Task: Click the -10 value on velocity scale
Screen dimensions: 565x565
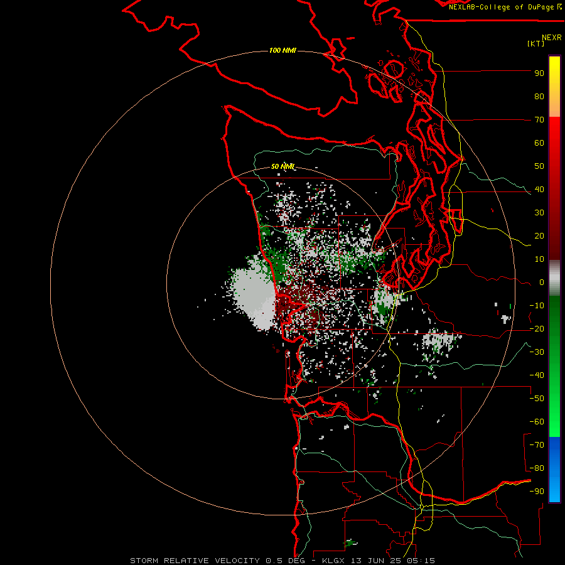Action: [537, 306]
